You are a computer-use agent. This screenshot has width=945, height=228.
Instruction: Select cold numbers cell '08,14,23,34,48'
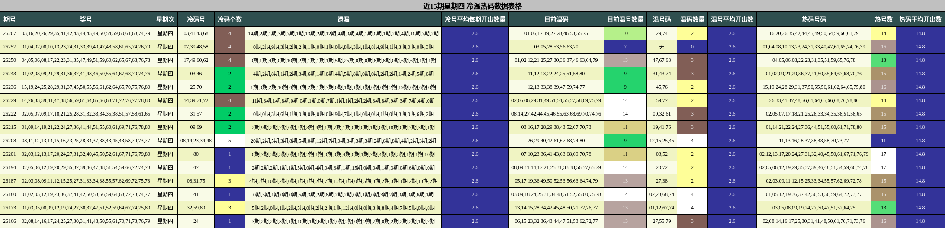(x=196, y=141)
